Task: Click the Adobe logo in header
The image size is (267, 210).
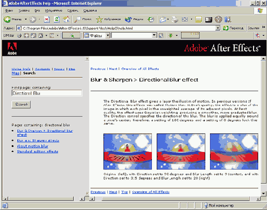Action: [x=12, y=49]
